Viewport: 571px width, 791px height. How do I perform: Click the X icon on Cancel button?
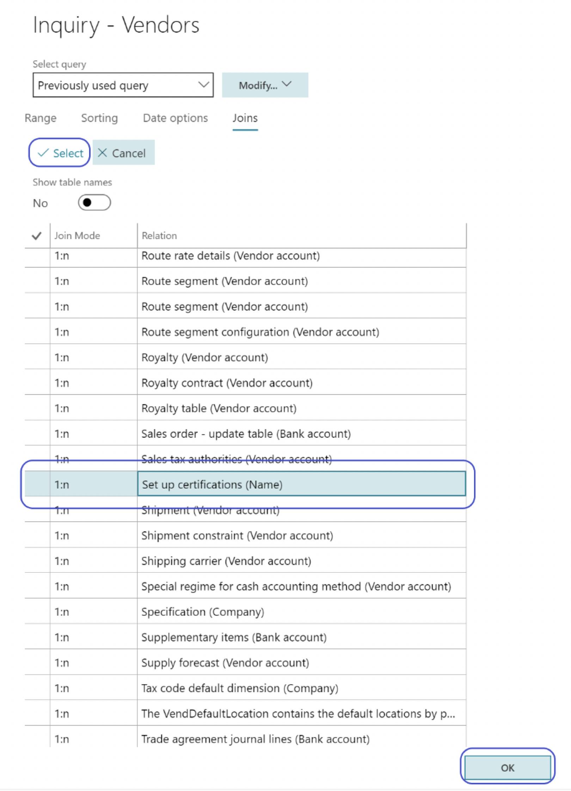pyautogui.click(x=102, y=153)
